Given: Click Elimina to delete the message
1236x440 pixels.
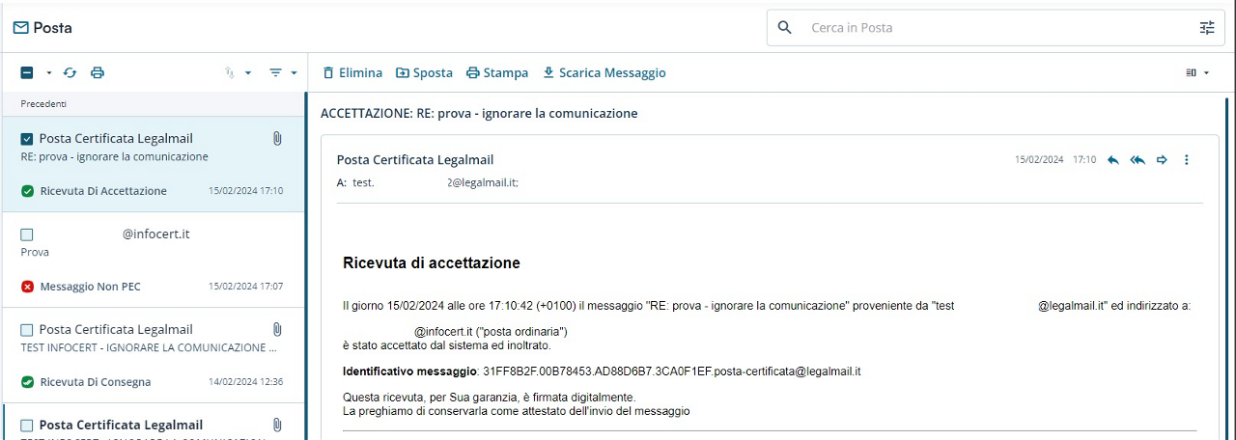Looking at the screenshot, I should pyautogui.click(x=352, y=72).
